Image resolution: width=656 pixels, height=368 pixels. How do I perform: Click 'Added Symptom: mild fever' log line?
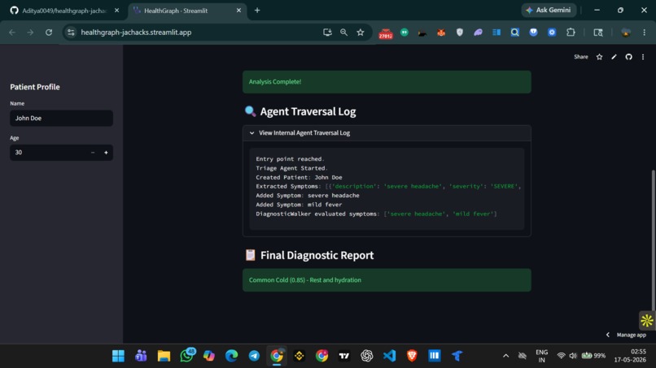point(299,205)
